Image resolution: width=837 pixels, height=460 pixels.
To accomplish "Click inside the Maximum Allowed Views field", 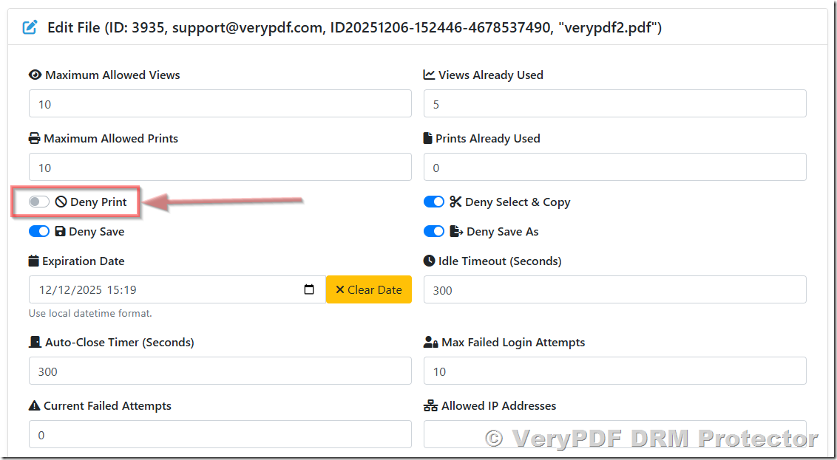I will click(220, 103).
